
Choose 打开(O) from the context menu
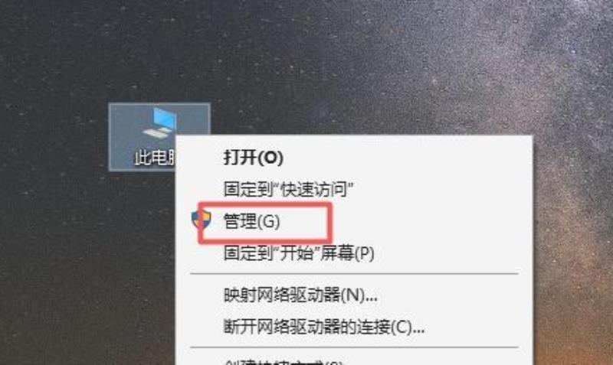253,158
